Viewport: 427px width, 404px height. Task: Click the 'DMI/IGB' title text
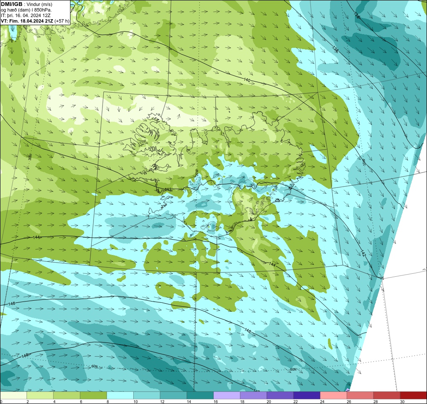(x=12, y=4)
